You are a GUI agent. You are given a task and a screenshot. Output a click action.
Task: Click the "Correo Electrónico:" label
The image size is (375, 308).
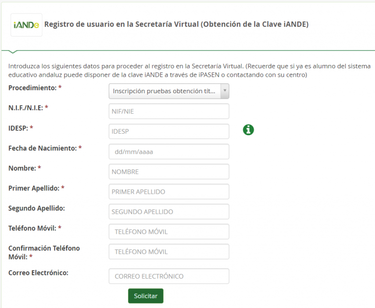point(38,272)
